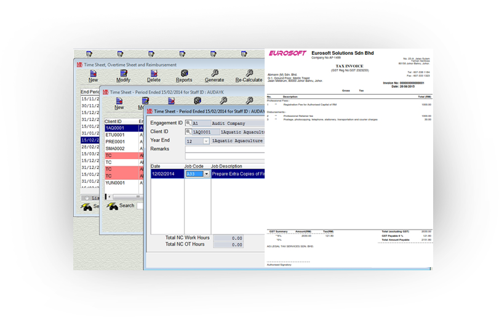Click the Audit Company engagement description field

pyautogui.click(x=238, y=123)
